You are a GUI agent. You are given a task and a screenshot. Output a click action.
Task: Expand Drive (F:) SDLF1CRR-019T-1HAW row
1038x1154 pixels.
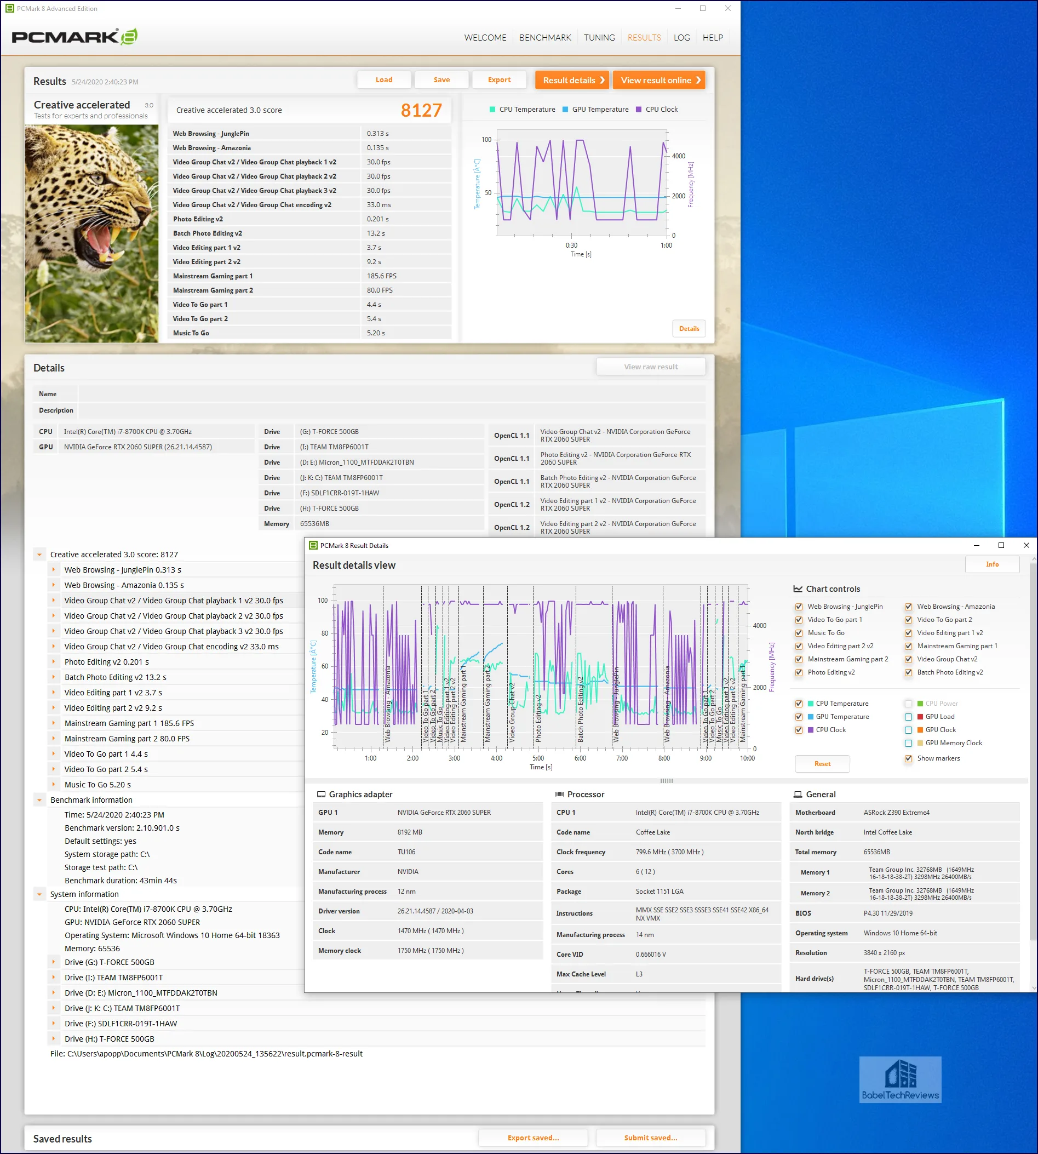coord(54,1024)
